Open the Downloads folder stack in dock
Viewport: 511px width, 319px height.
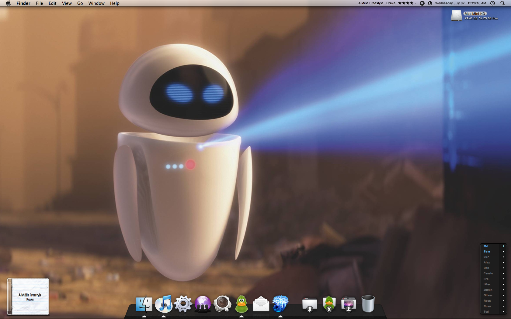click(x=310, y=305)
